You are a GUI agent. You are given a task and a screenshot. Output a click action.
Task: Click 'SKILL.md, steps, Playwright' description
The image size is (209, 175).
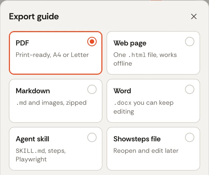tap(41, 155)
